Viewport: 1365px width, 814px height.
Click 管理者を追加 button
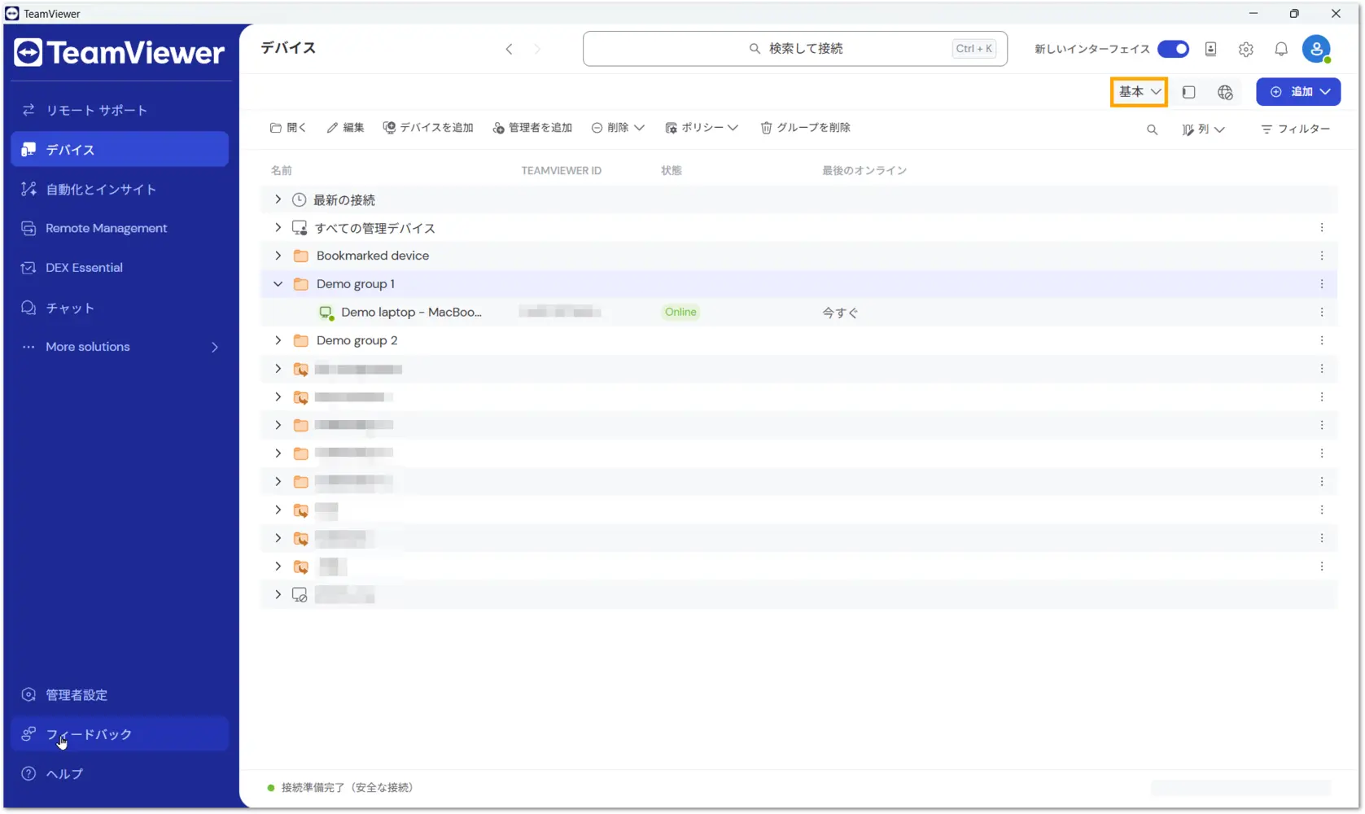532,128
